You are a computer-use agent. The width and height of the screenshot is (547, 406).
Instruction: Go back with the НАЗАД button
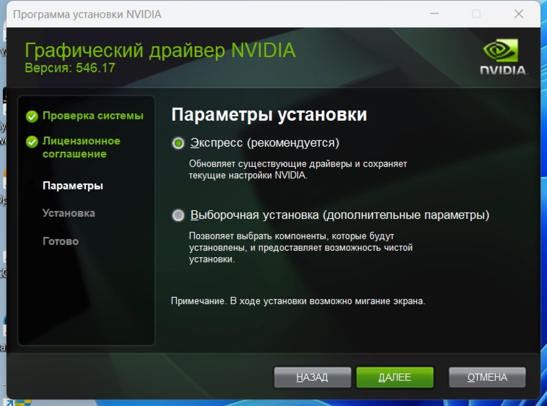tap(312, 377)
